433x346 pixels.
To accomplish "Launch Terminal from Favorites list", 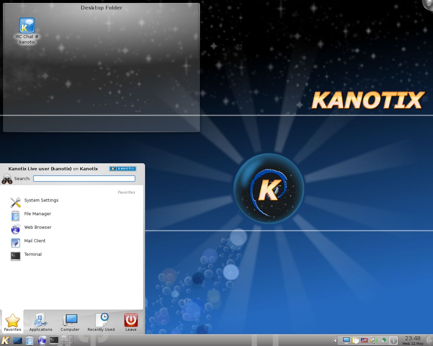I will pyautogui.click(x=33, y=254).
